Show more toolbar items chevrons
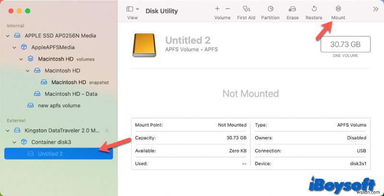Screen dimensions: 384x196 point(376,9)
